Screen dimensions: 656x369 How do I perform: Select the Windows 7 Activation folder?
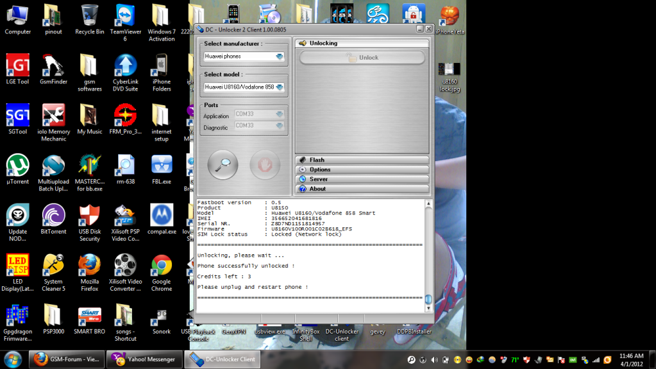pyautogui.click(x=162, y=23)
